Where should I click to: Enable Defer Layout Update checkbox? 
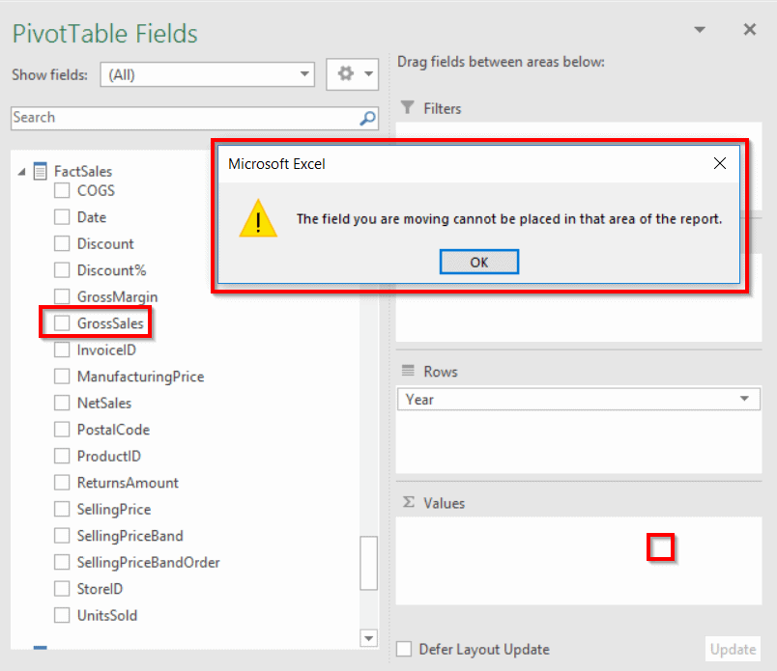pos(404,650)
